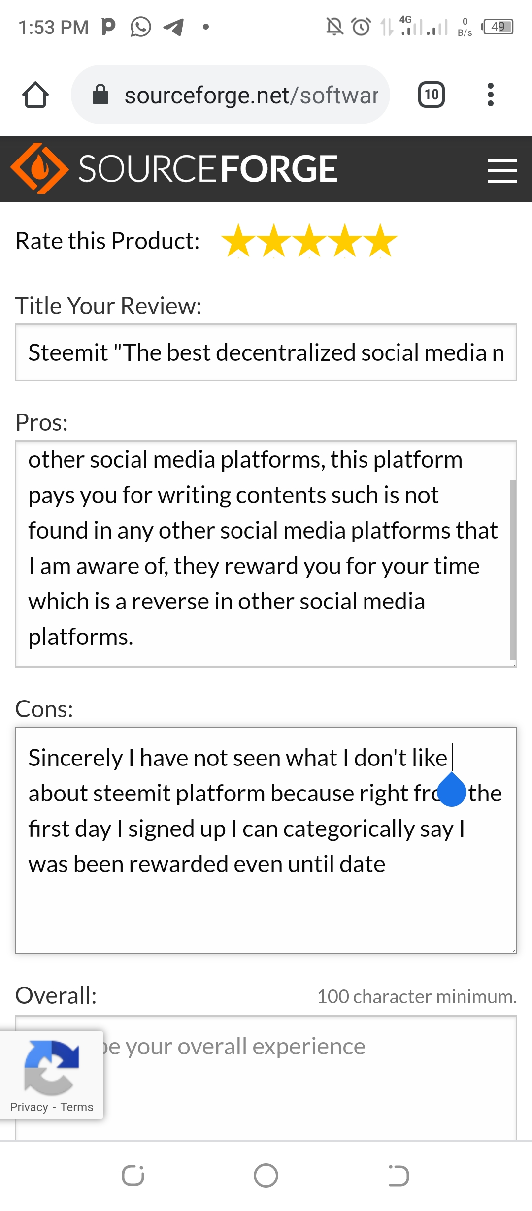This screenshot has height=1211, width=532.
Task: Set rating to three stars
Action: (309, 241)
